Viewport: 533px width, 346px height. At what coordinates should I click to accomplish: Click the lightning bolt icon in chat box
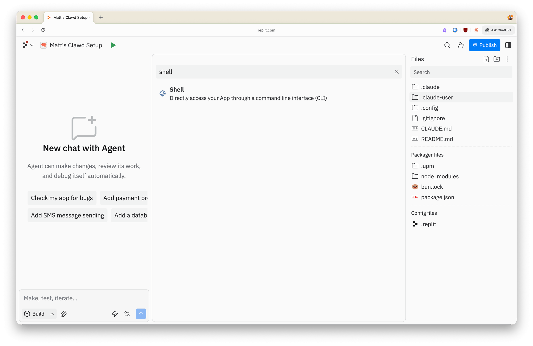(x=115, y=314)
